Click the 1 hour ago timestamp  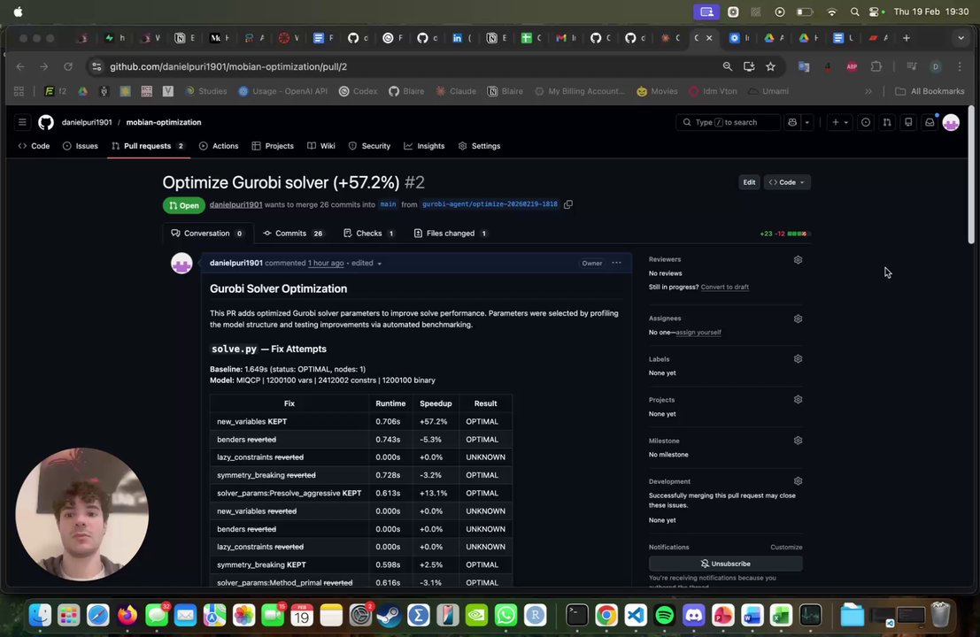click(x=326, y=263)
